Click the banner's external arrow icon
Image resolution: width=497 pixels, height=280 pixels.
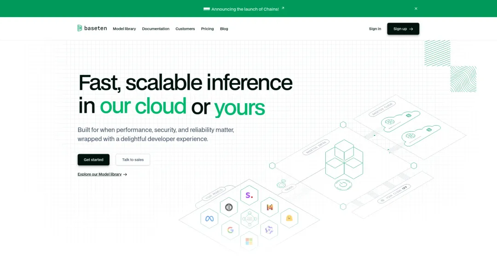(x=283, y=8)
